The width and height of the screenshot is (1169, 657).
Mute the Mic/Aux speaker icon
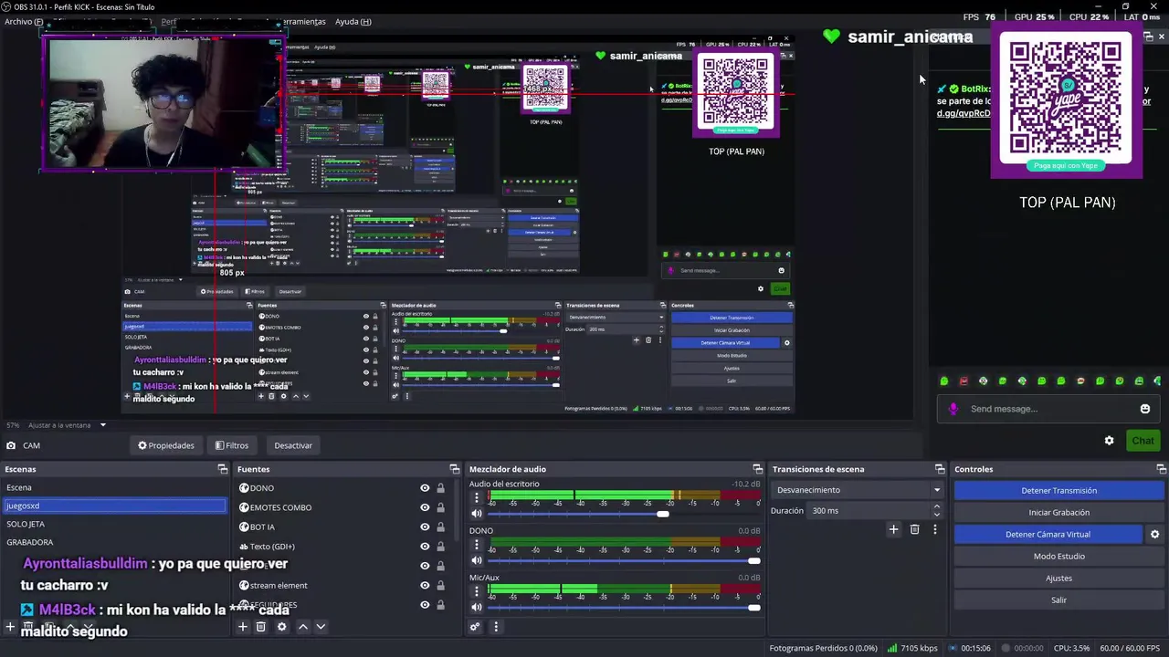pos(476,608)
